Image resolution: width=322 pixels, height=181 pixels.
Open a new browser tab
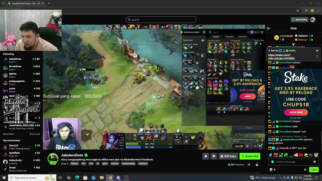click(49, 4)
